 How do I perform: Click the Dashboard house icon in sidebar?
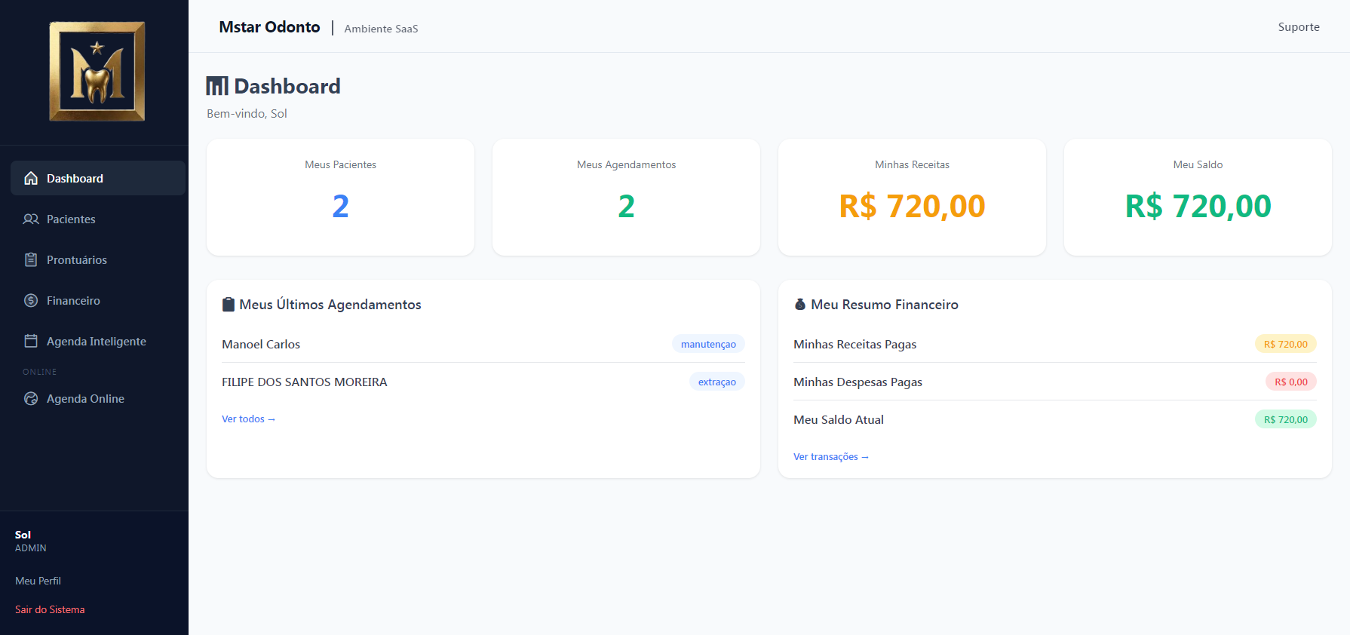point(31,178)
